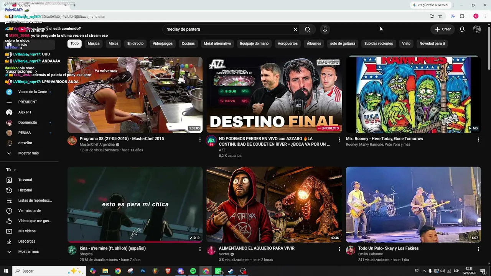
Task: Expand Mostrar más below Descargas
Action: pyautogui.click(x=28, y=251)
